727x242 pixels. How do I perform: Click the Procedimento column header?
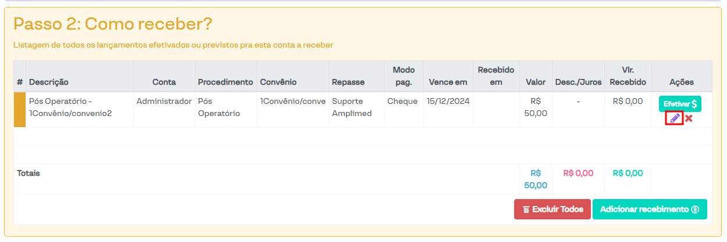[x=225, y=82]
